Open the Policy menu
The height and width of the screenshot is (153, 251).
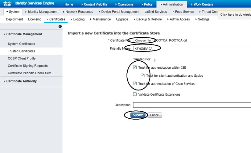click(x=147, y=4)
